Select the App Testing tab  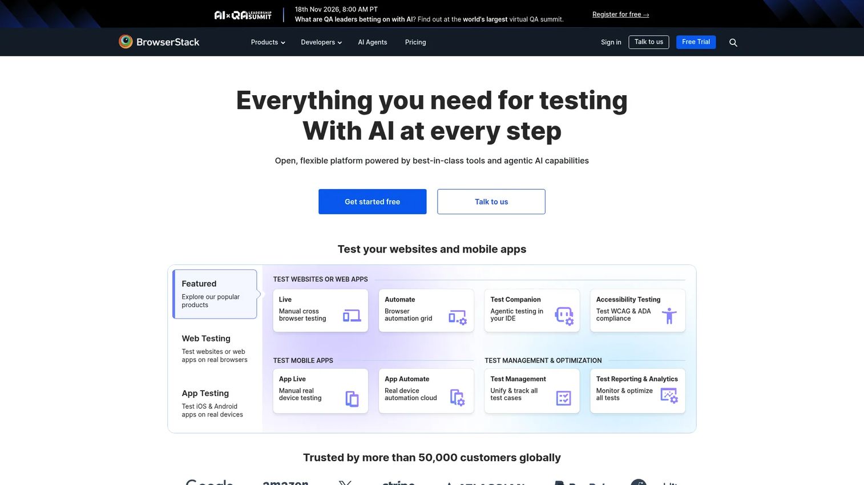[215, 403]
